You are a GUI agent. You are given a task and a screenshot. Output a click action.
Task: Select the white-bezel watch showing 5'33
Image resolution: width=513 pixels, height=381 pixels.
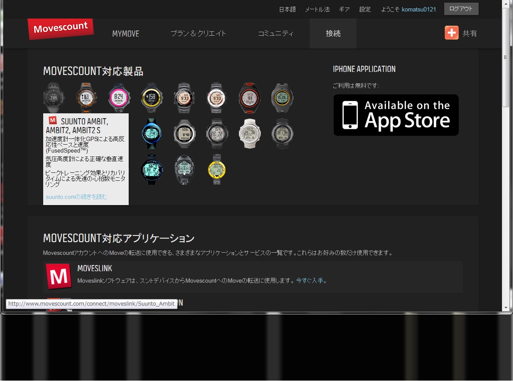[217, 97]
